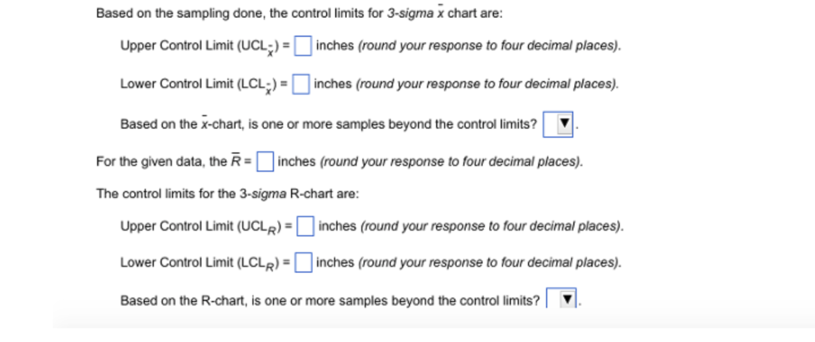The image size is (815, 342).
Task: Click the R-bar value input box
Action: [x=264, y=161]
